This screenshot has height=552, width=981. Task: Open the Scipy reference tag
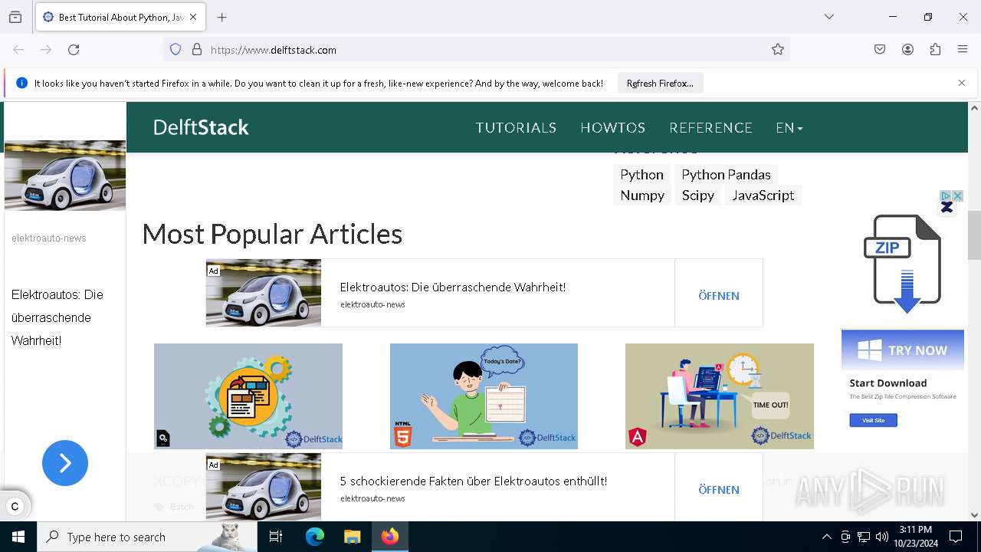[698, 195]
